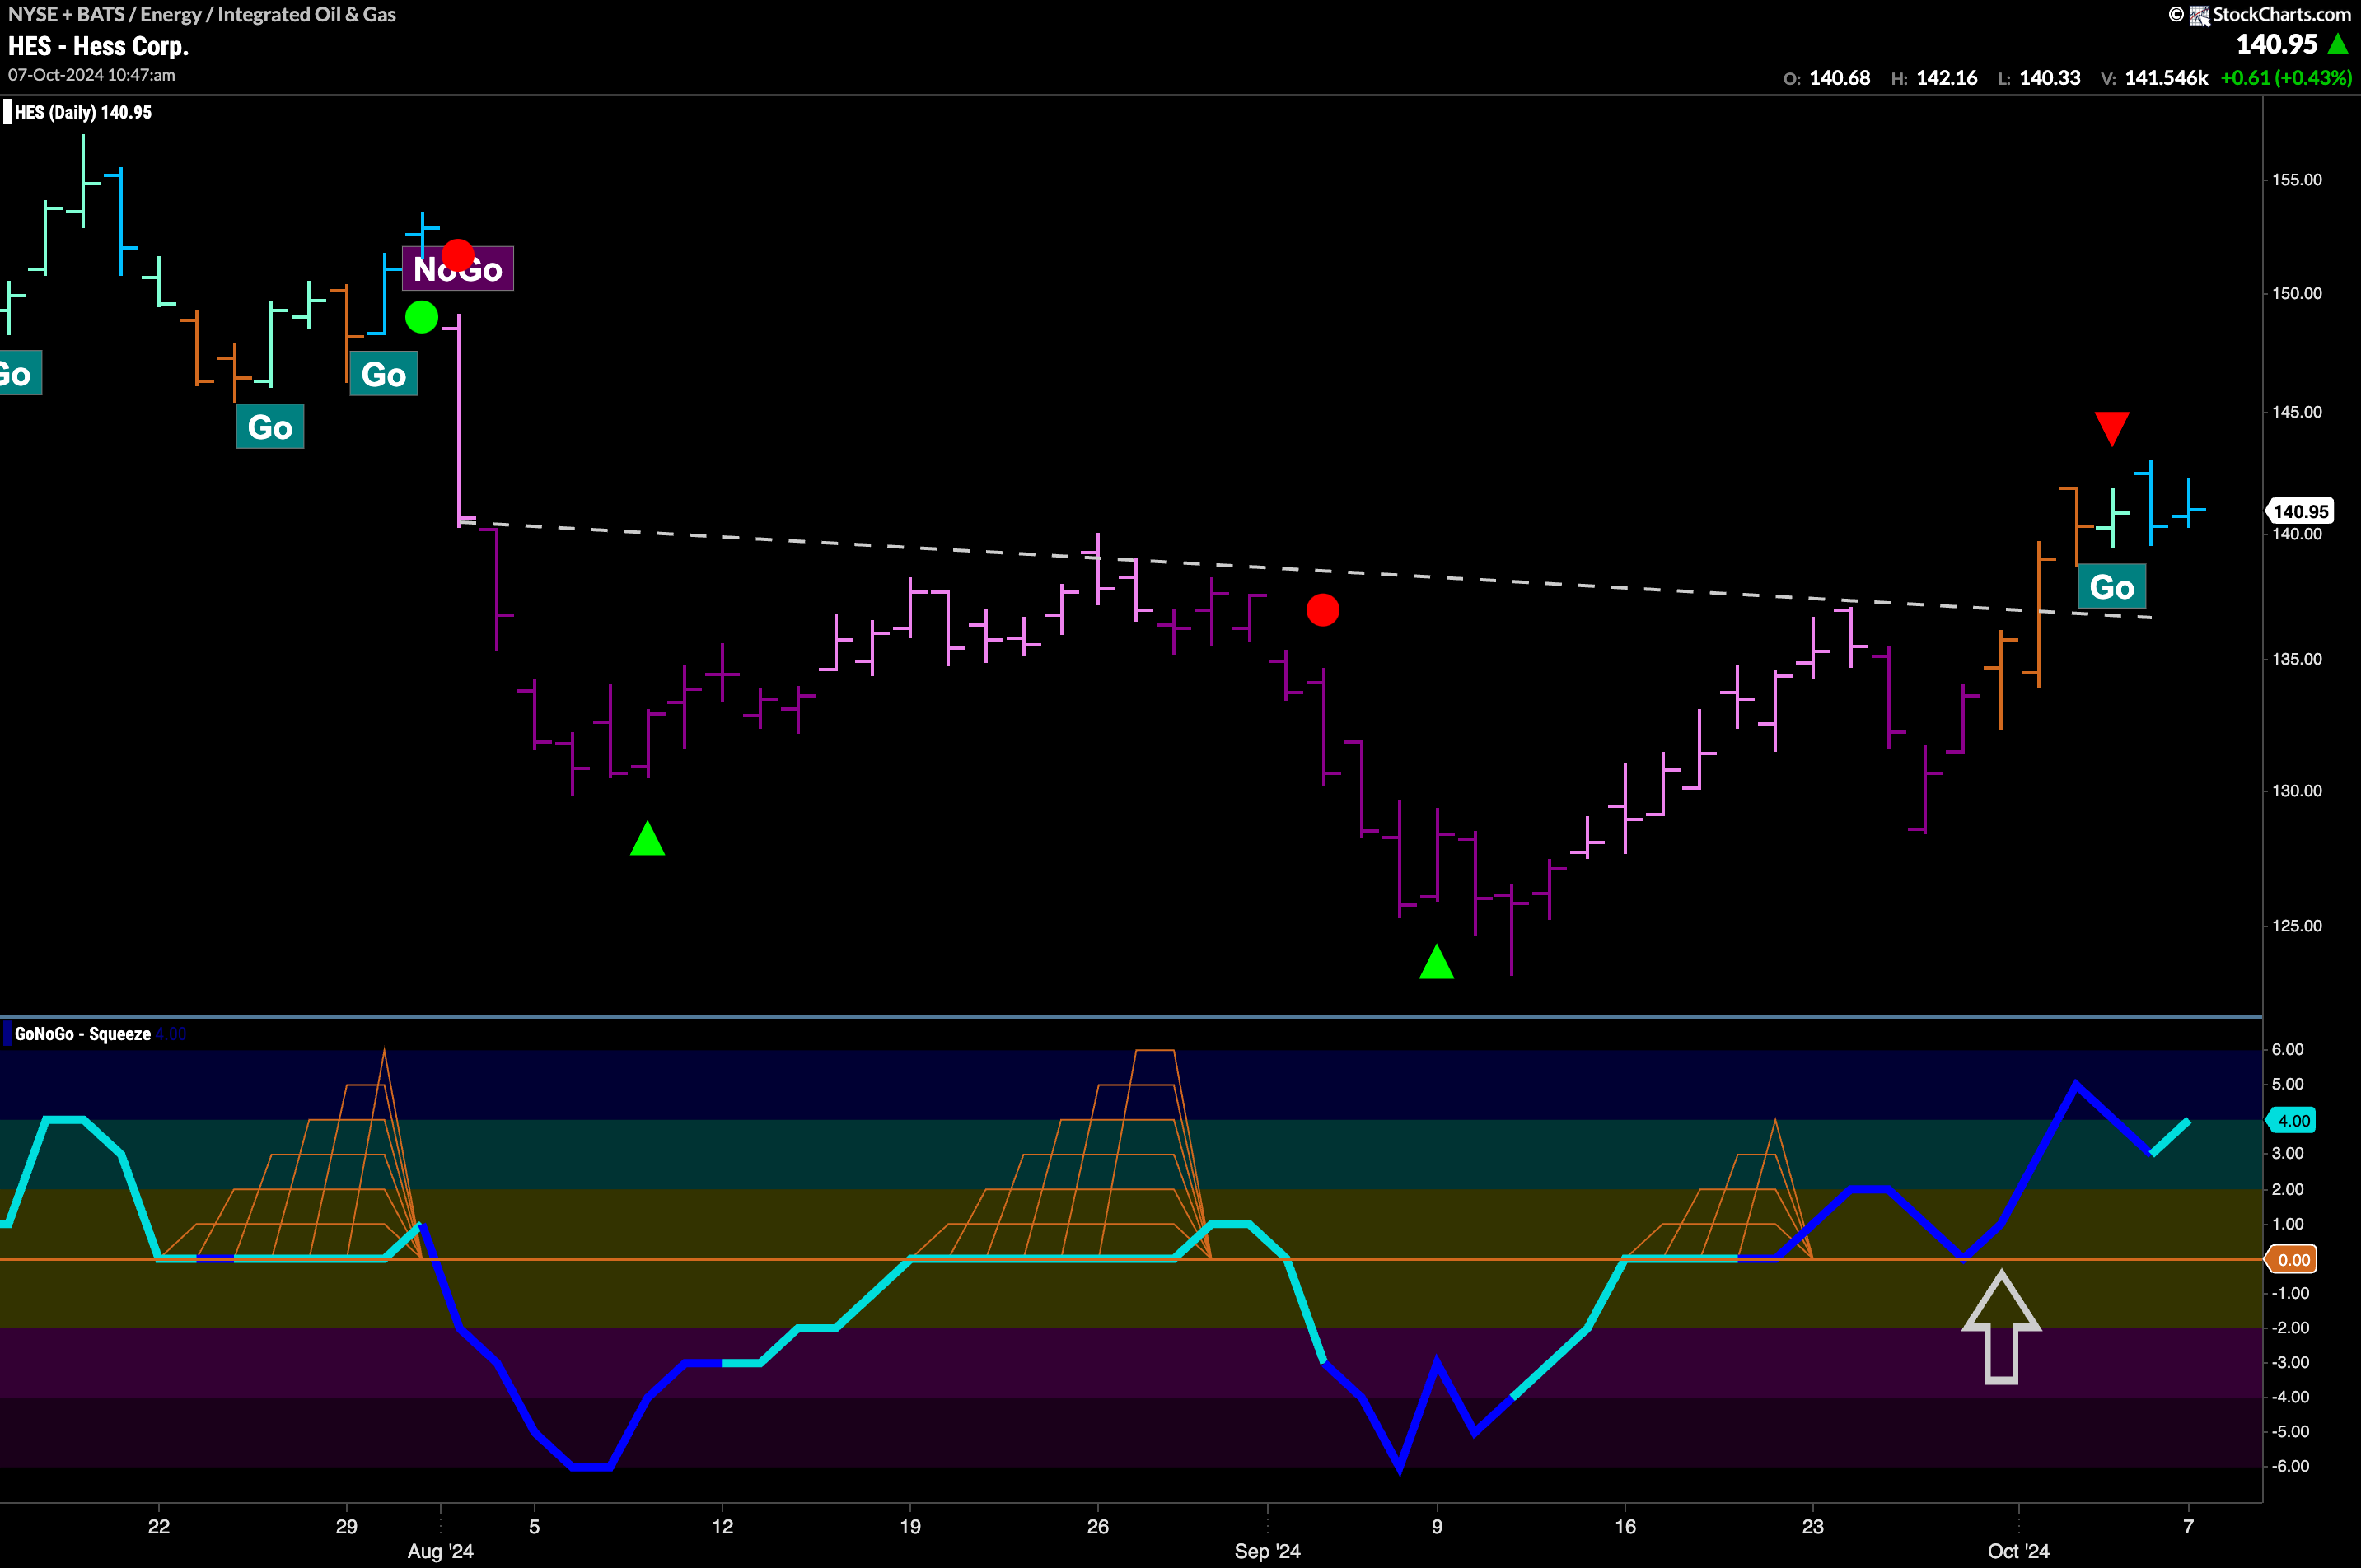Click the green up triangle near August 8
Image resolution: width=2361 pixels, height=1568 pixels.
648,838
